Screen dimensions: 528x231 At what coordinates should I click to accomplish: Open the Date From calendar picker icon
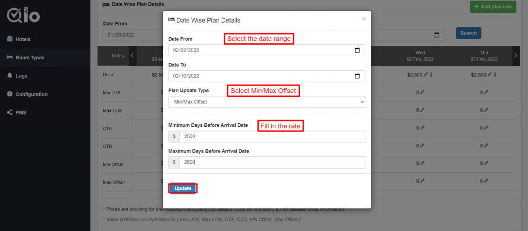(357, 50)
